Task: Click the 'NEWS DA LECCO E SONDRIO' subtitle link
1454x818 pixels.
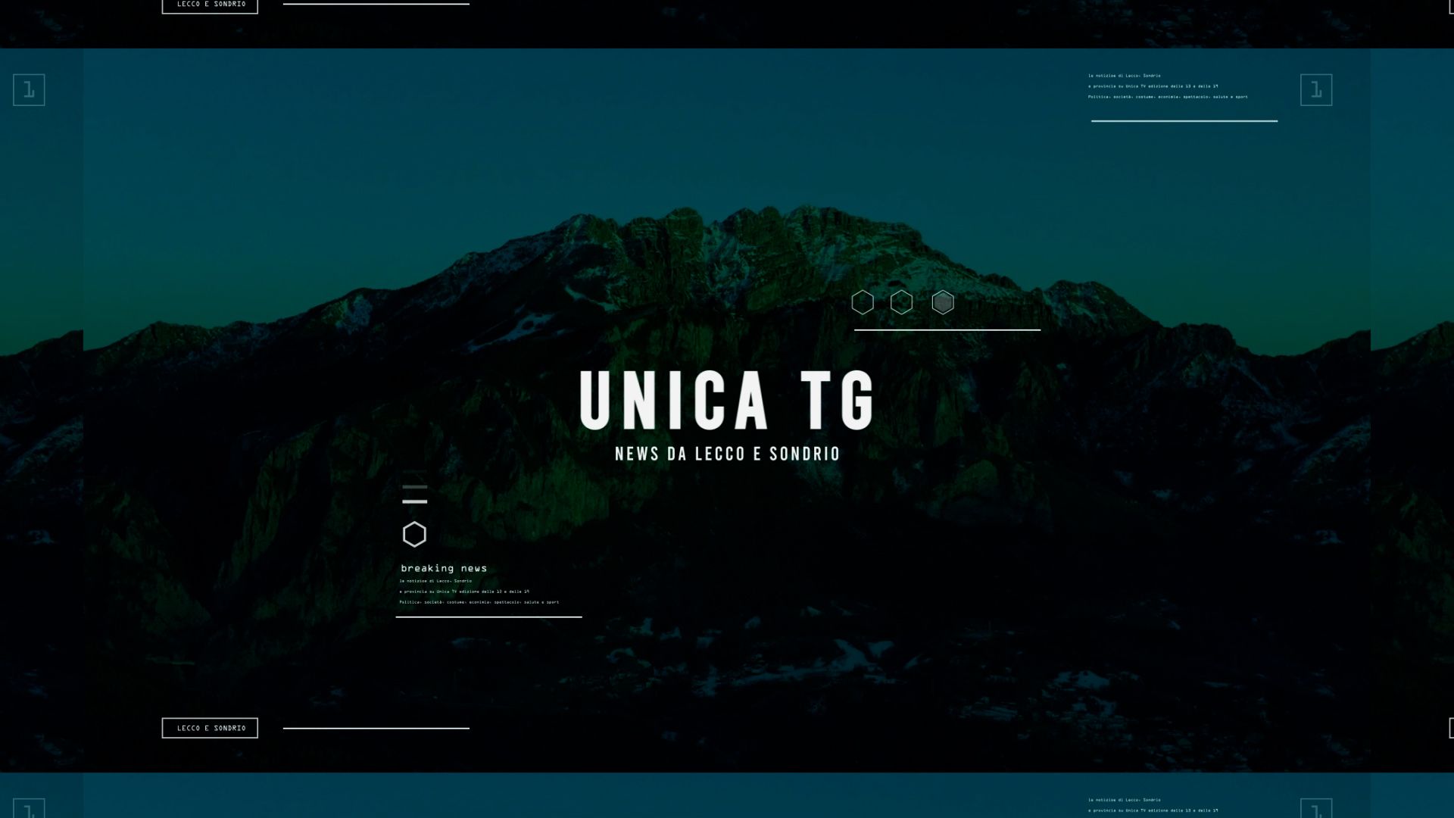Action: [x=726, y=453]
